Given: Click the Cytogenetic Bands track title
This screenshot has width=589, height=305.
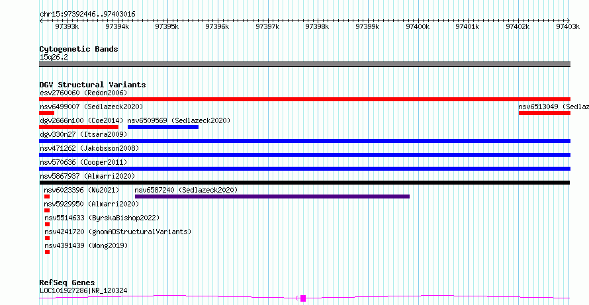Looking at the screenshot, I should tap(79, 49).
